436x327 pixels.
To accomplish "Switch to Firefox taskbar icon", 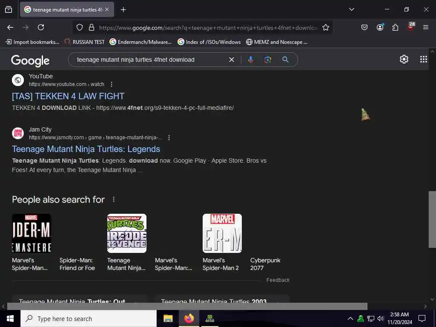I will (x=189, y=318).
